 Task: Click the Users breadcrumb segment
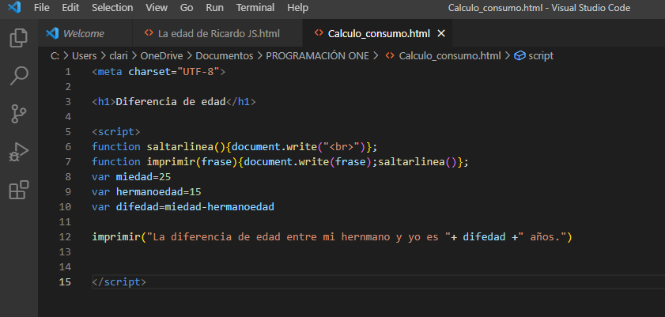point(84,56)
